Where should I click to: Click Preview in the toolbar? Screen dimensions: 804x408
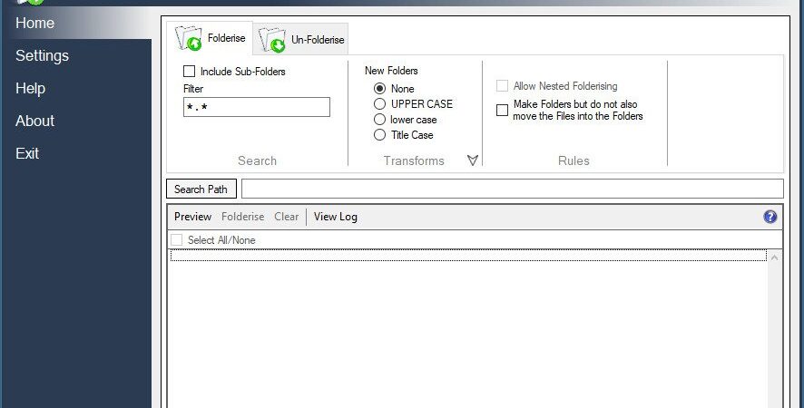pyautogui.click(x=192, y=217)
